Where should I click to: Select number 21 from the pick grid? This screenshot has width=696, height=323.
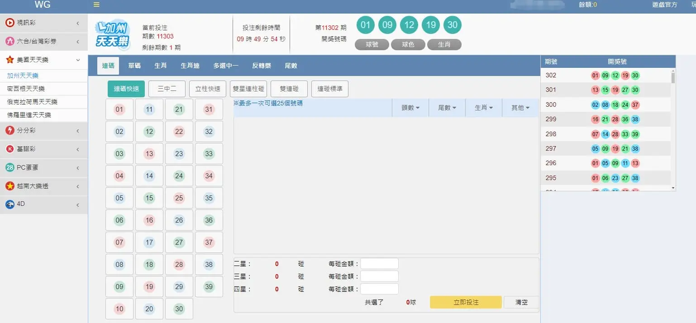click(179, 109)
